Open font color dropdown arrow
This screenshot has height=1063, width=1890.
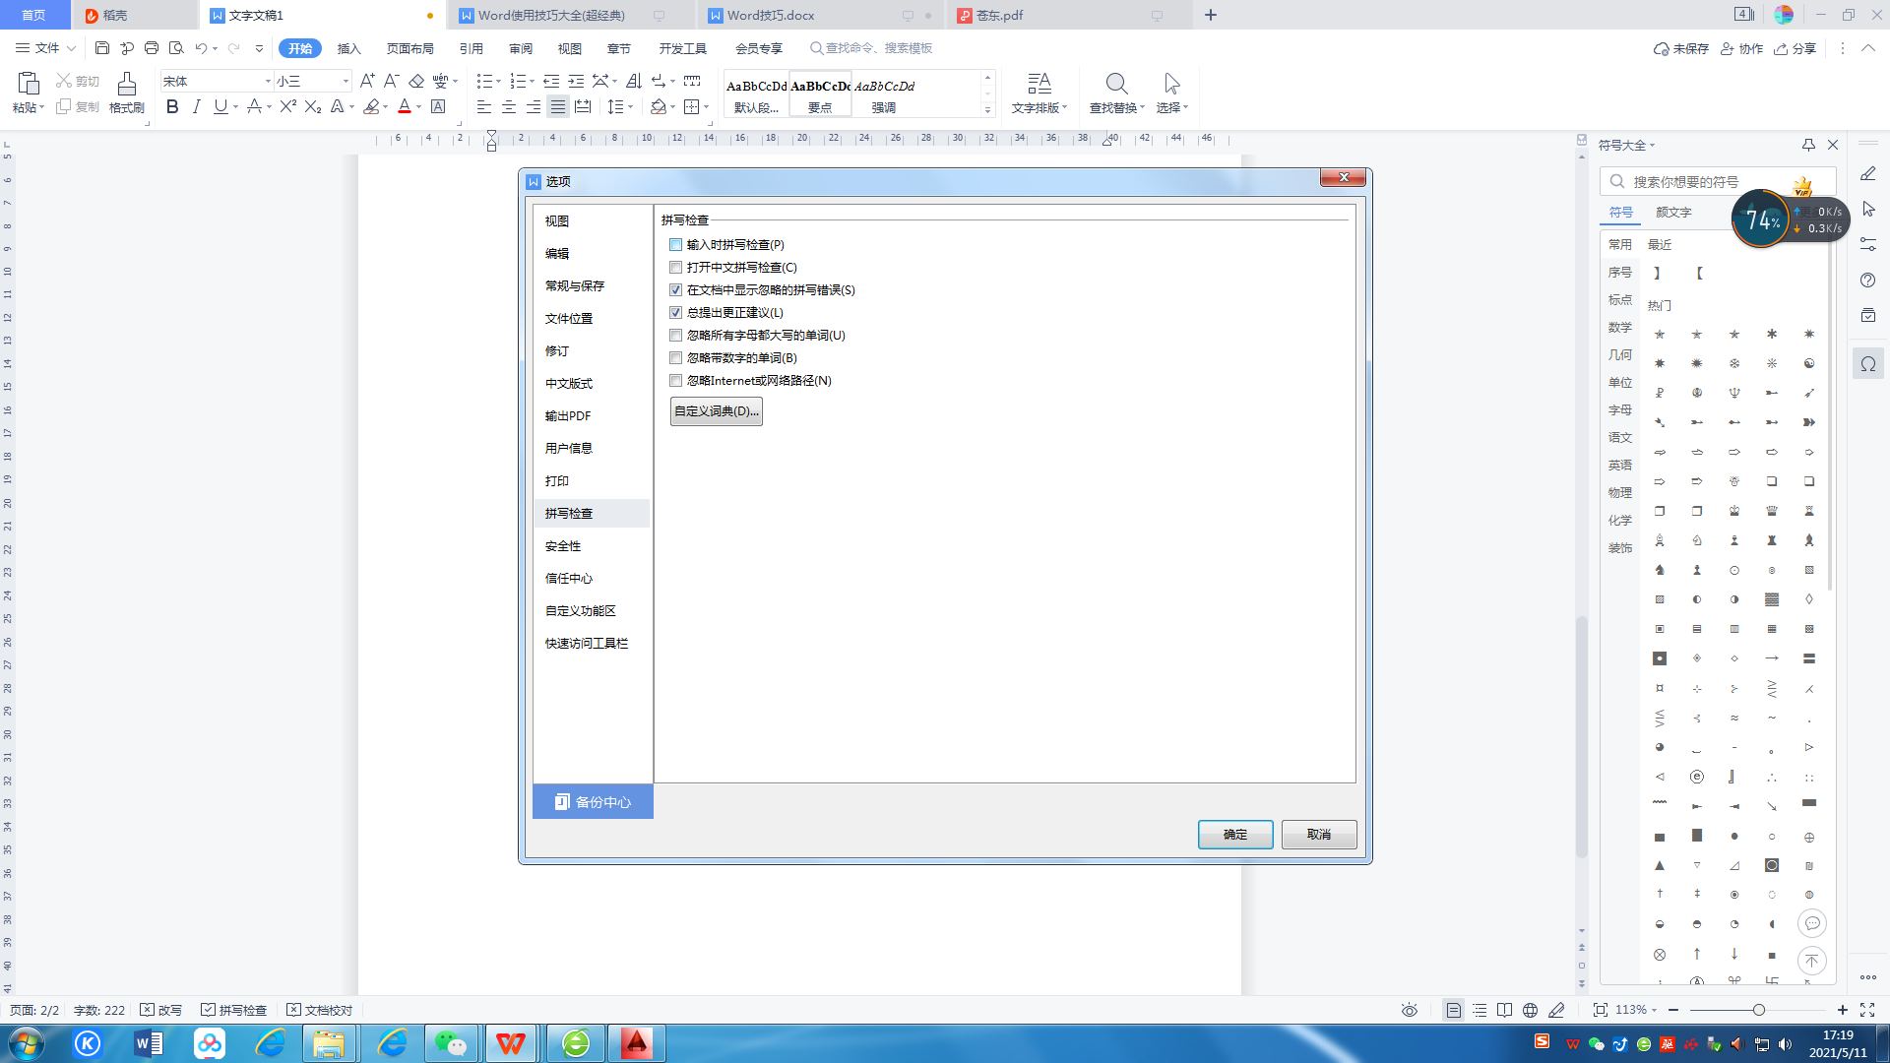point(419,107)
